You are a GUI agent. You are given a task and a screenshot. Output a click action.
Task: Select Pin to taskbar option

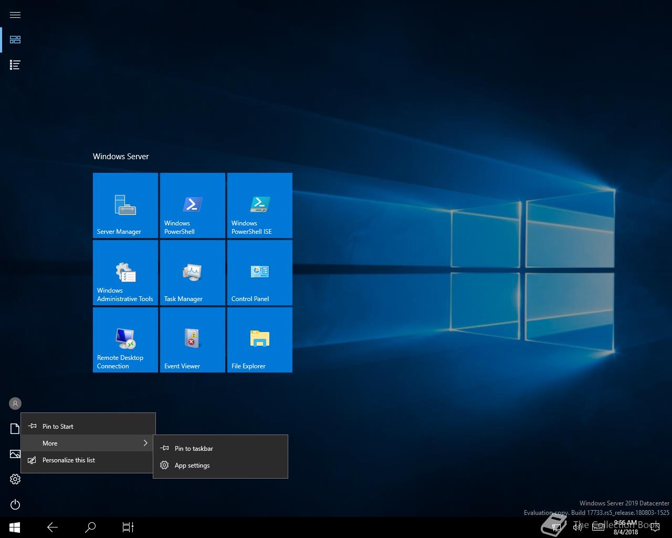(x=220, y=448)
